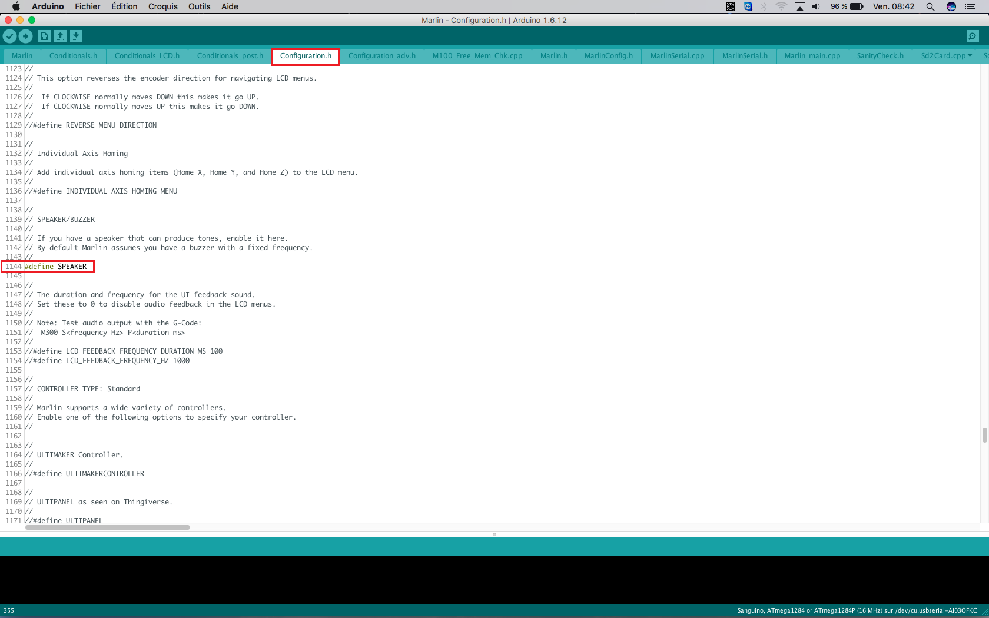Switch to the Marlin_main.cpp tab
Image resolution: width=989 pixels, height=618 pixels.
point(812,56)
